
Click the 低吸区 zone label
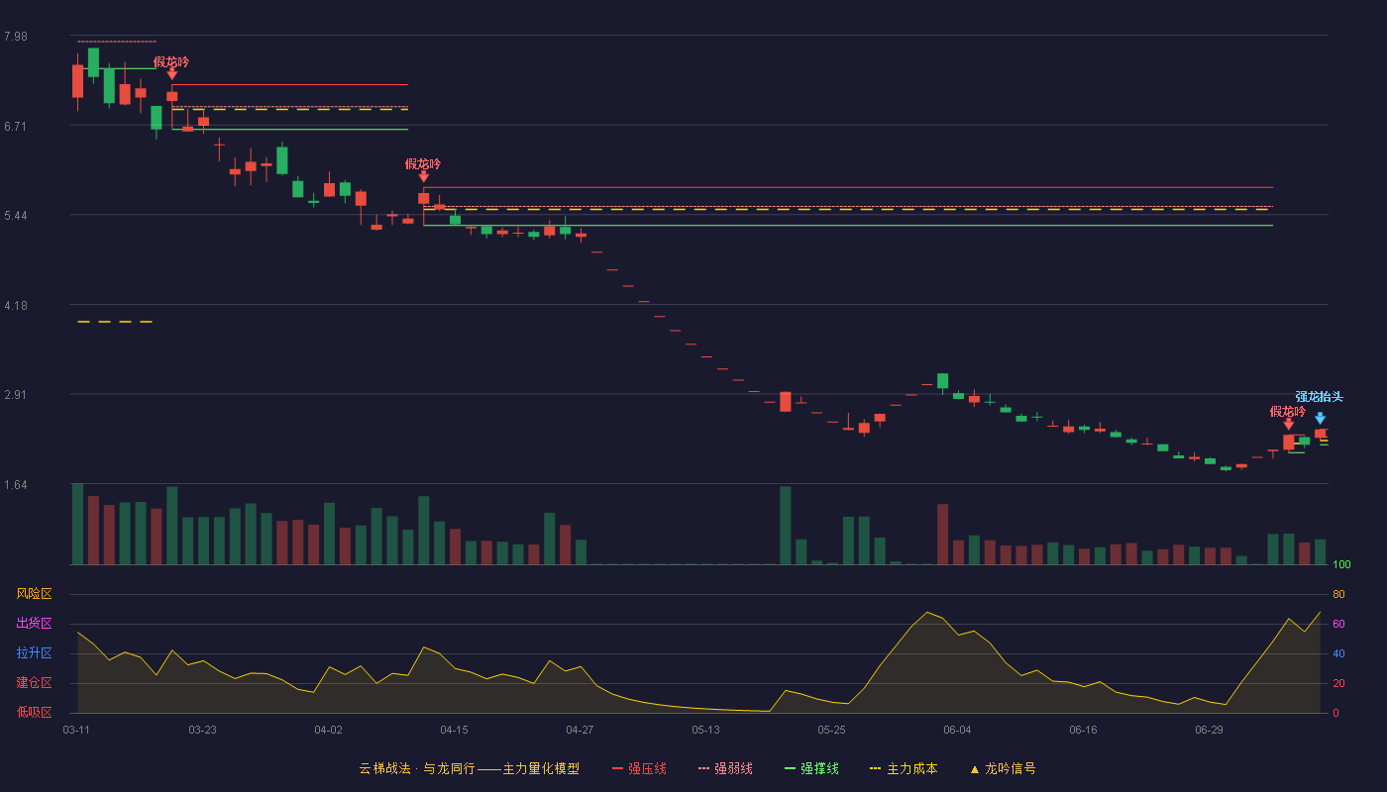click(34, 713)
